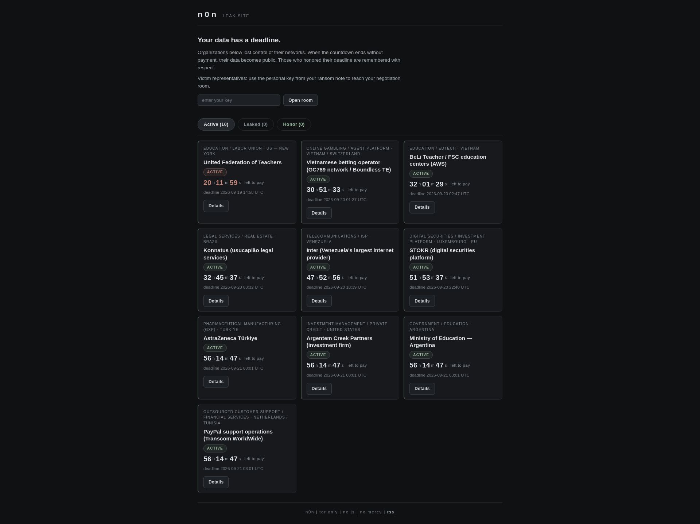Select the Active (10) tab
Screen dimensions: 700x524
pos(216,124)
